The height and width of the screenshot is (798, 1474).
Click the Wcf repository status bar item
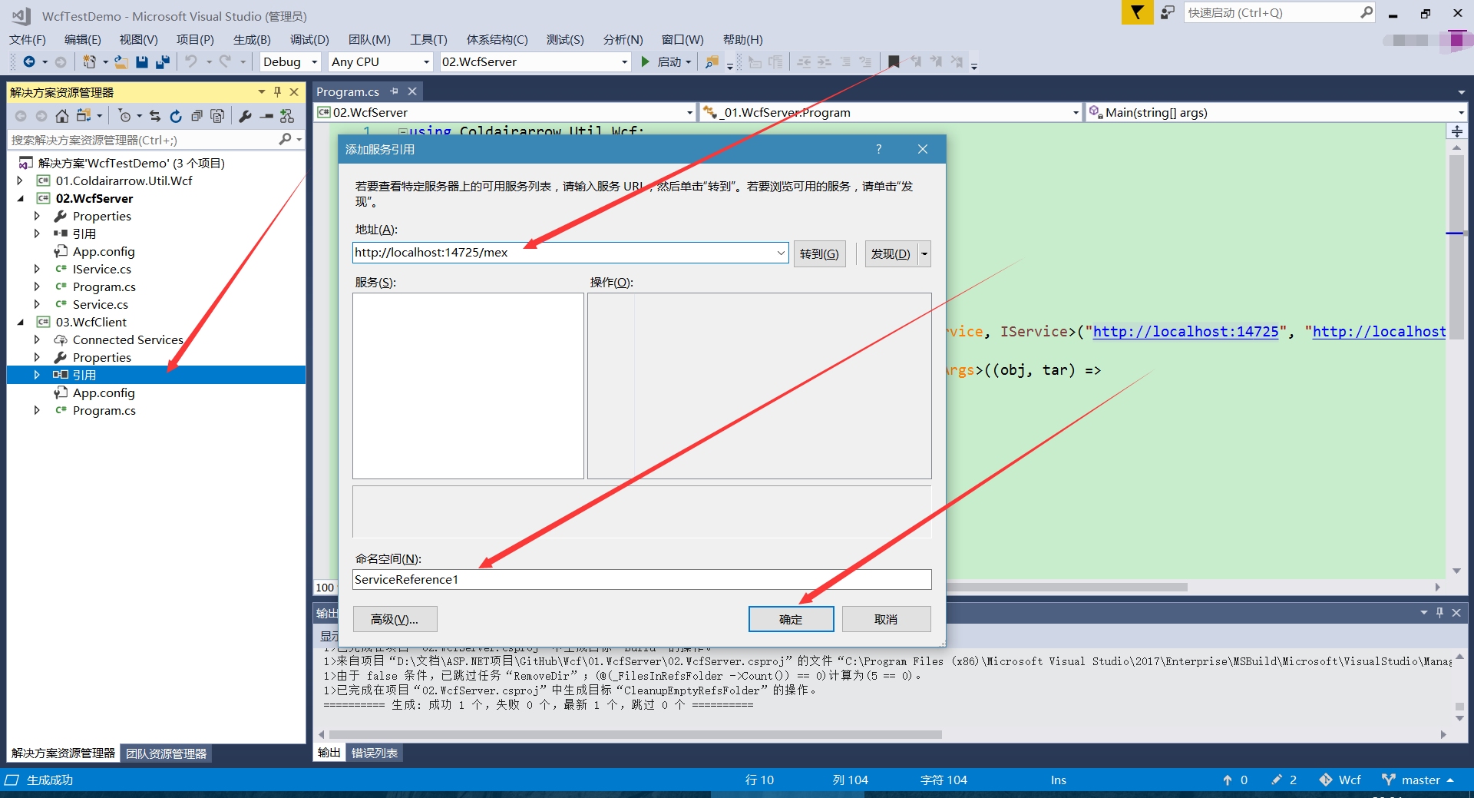click(x=1340, y=780)
